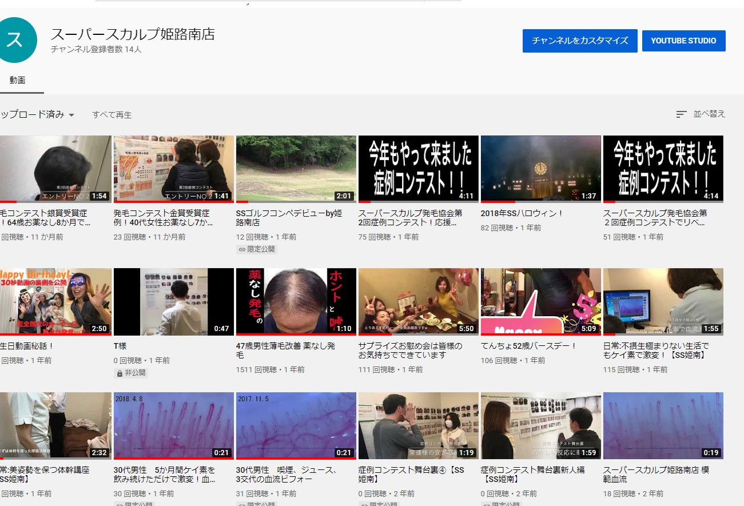The height and width of the screenshot is (506, 744).
Task: Click the スーパースカルプ姫路南店 模範血流 title
Action: (655, 474)
